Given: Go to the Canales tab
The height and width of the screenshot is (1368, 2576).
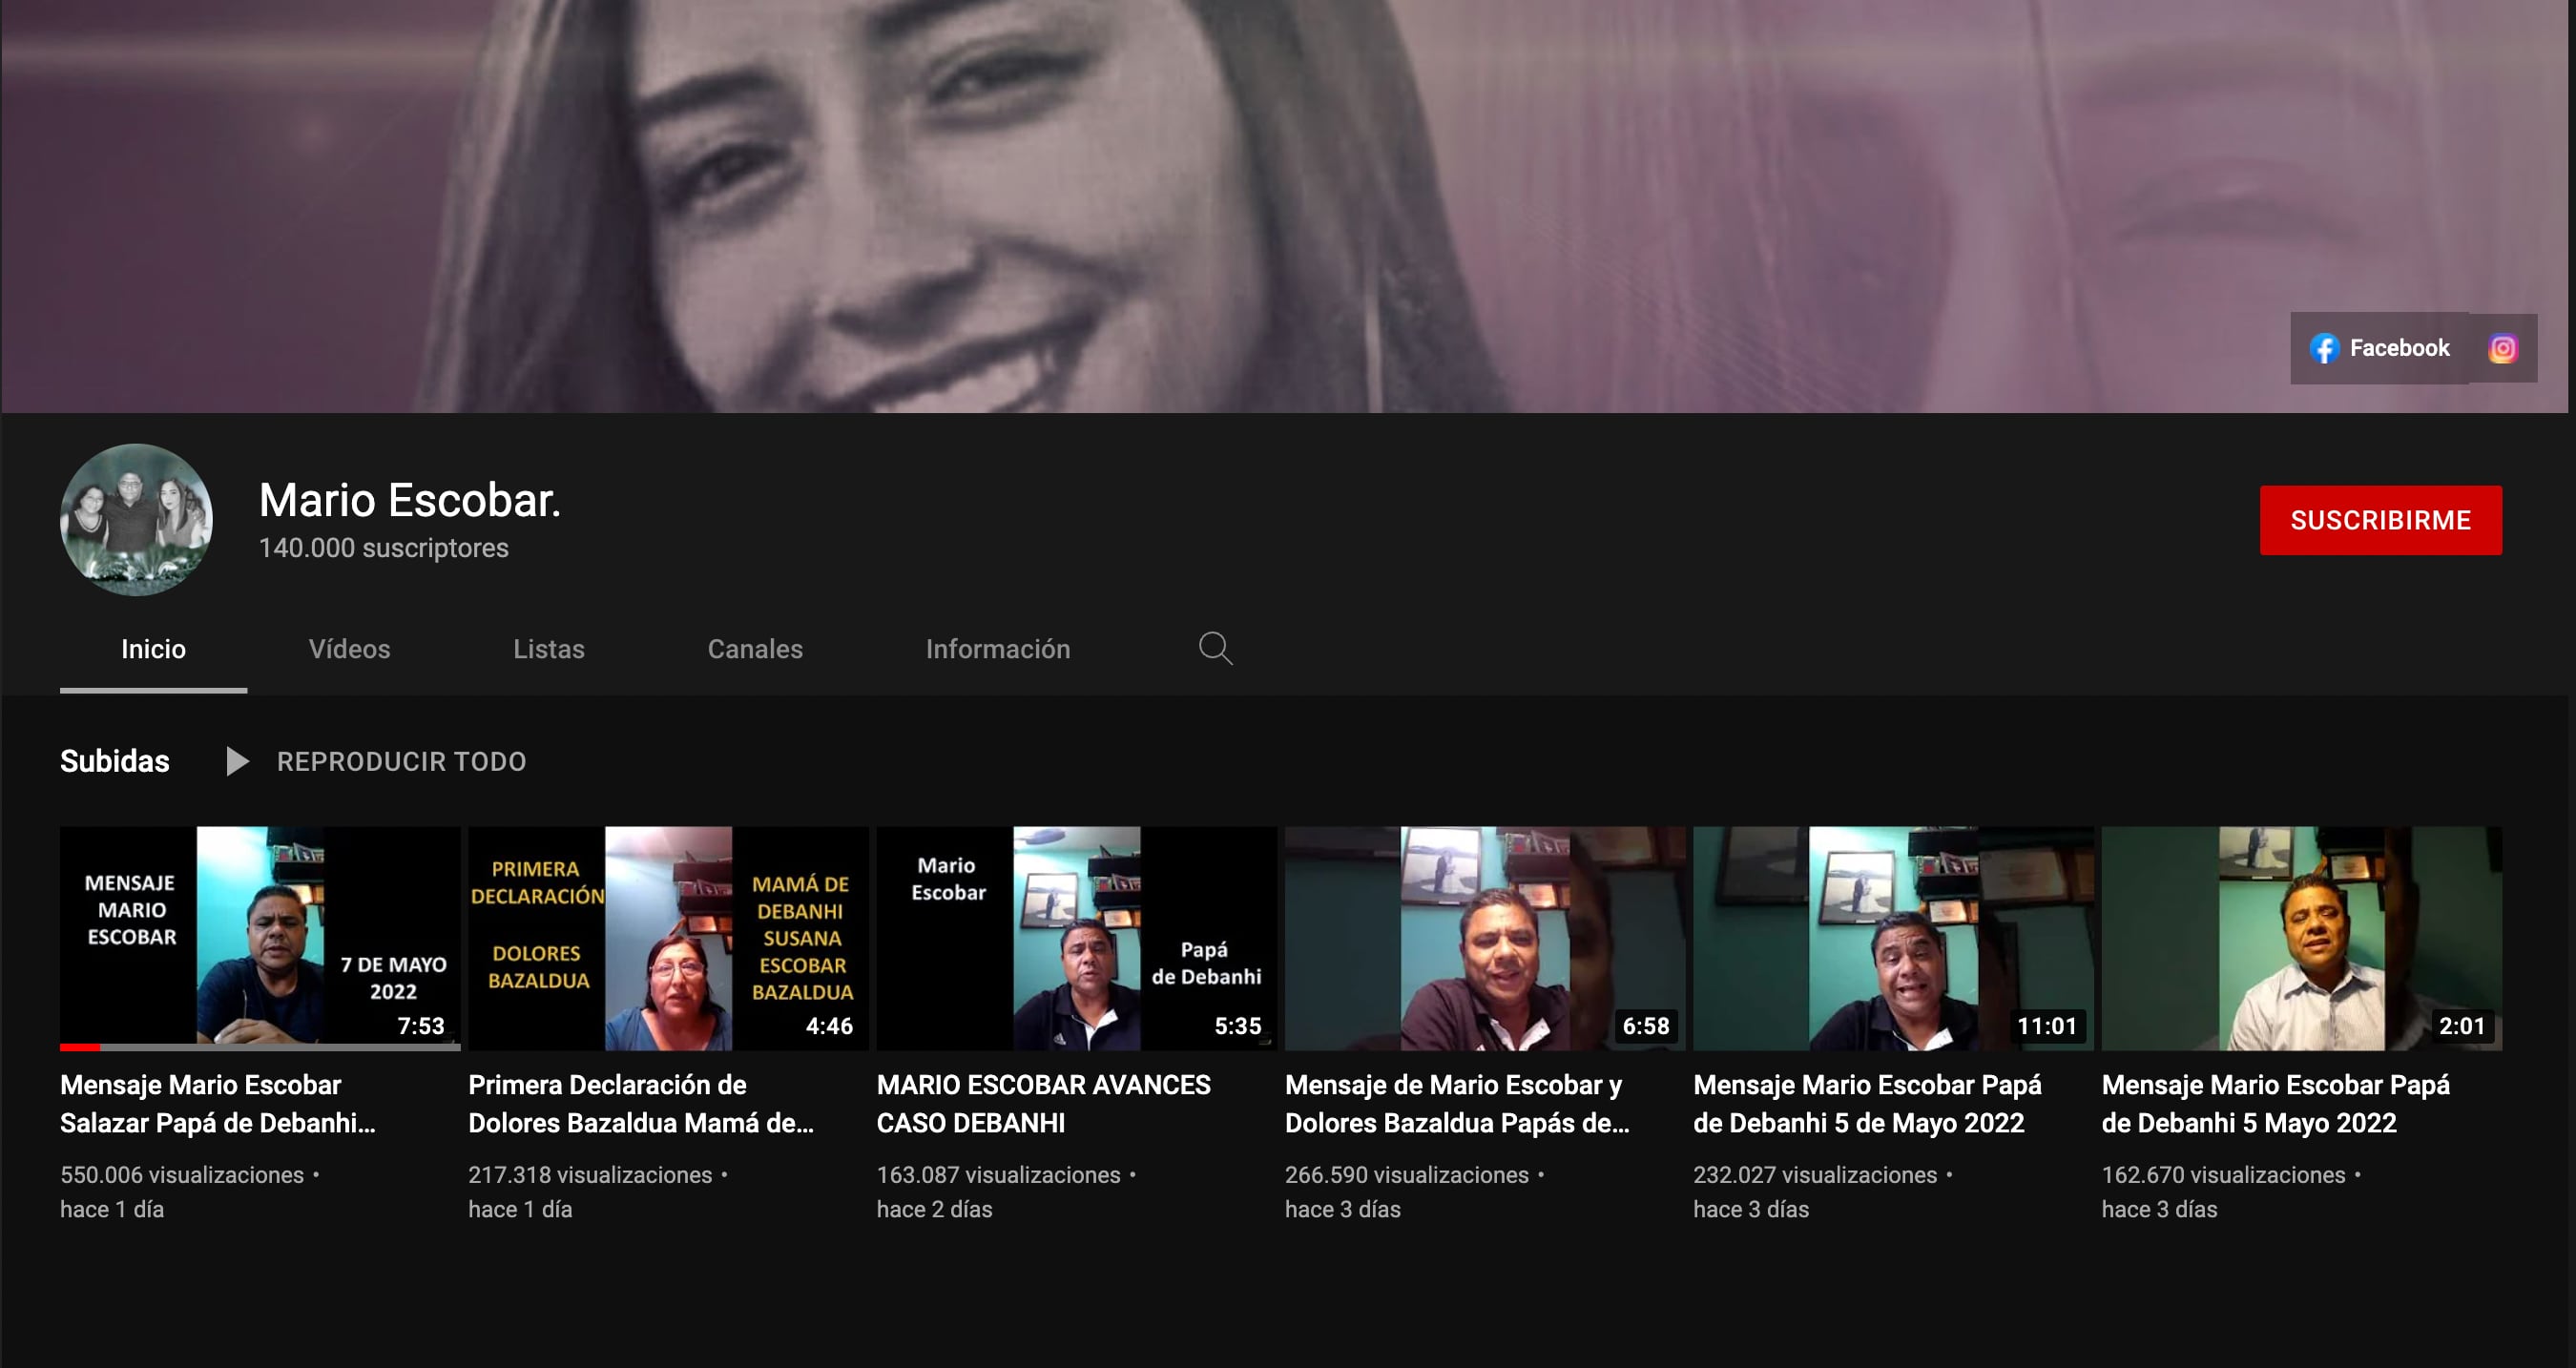Looking at the screenshot, I should (755, 649).
